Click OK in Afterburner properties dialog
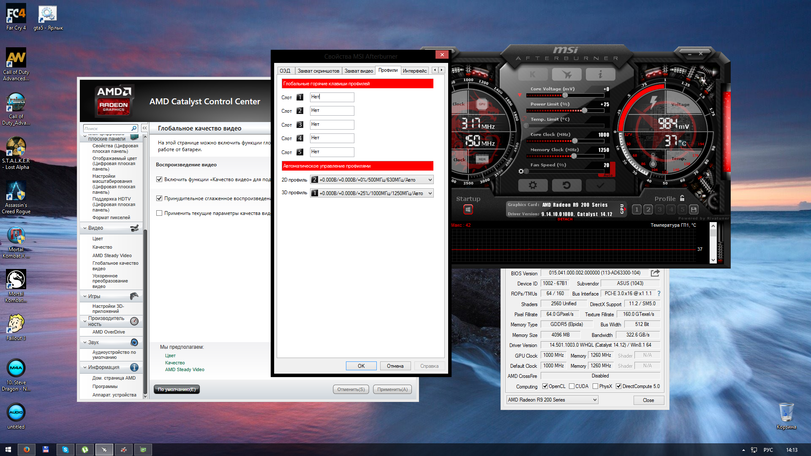Viewport: 811px width, 456px height. [361, 366]
